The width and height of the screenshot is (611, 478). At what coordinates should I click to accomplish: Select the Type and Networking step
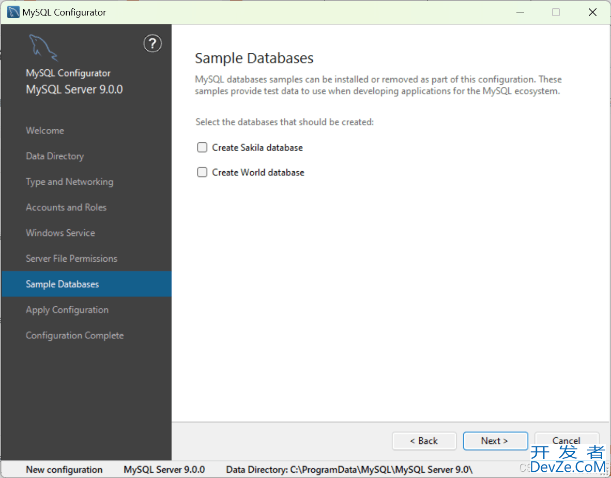pyautogui.click(x=70, y=182)
